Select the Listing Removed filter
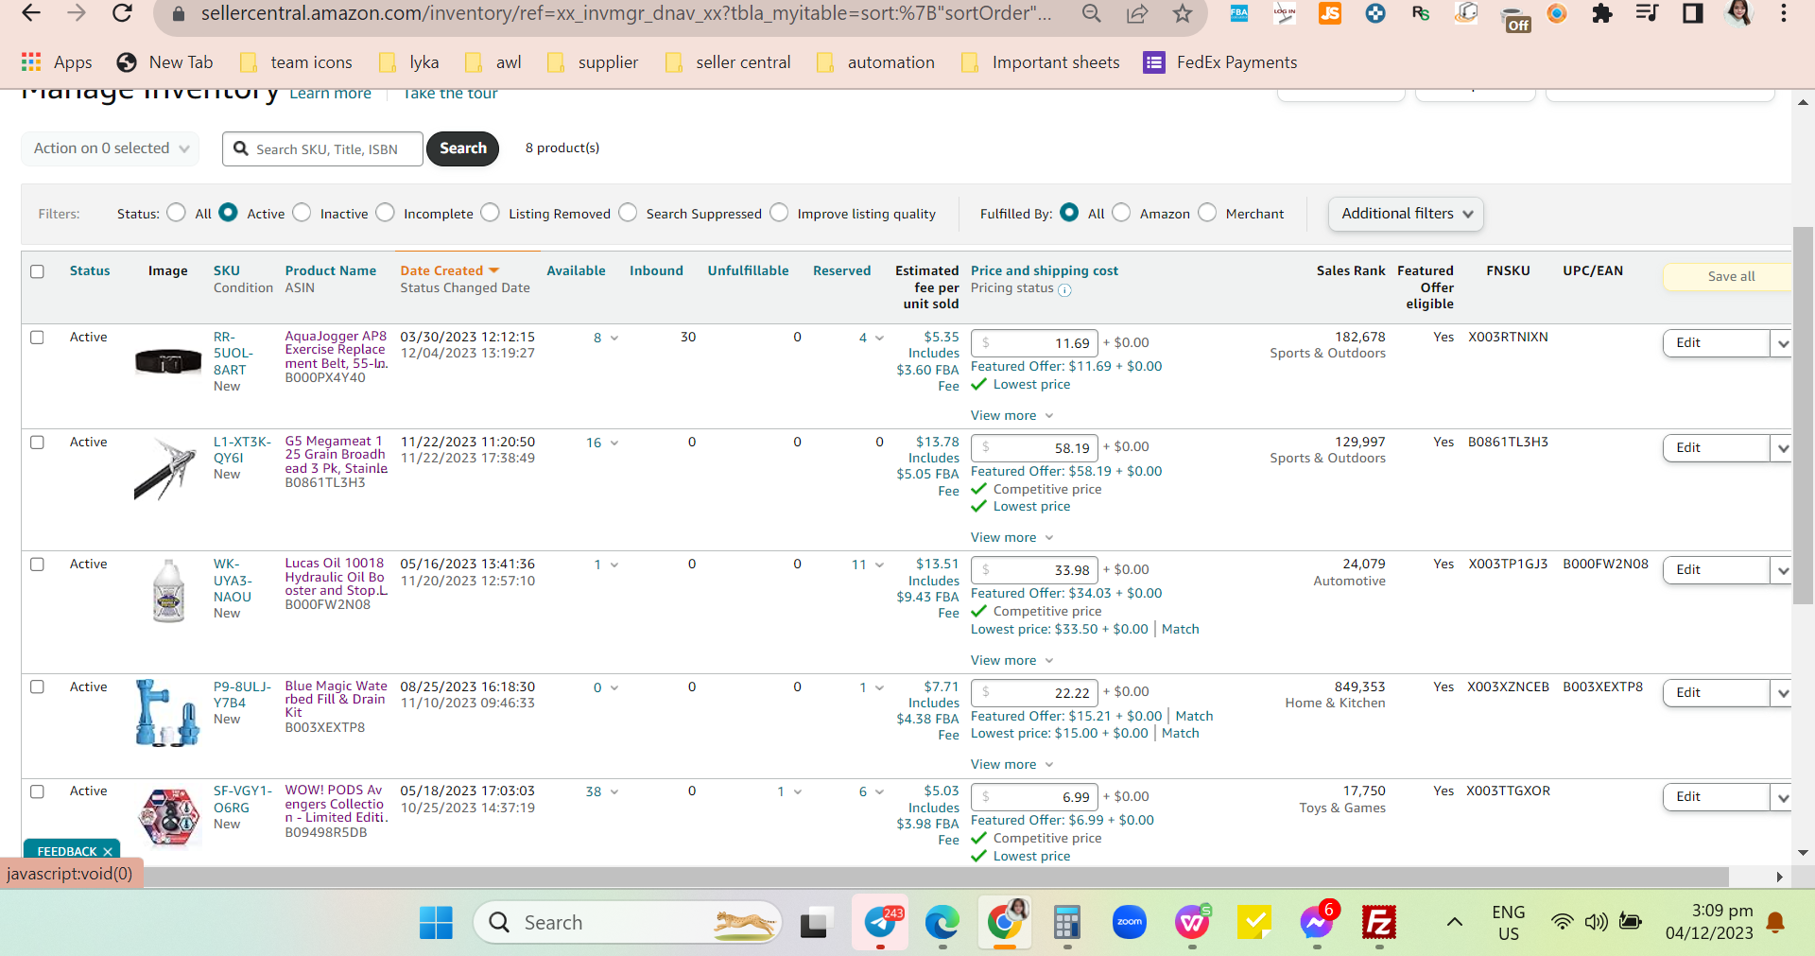Screen dimensions: 1815x956 (x=490, y=213)
